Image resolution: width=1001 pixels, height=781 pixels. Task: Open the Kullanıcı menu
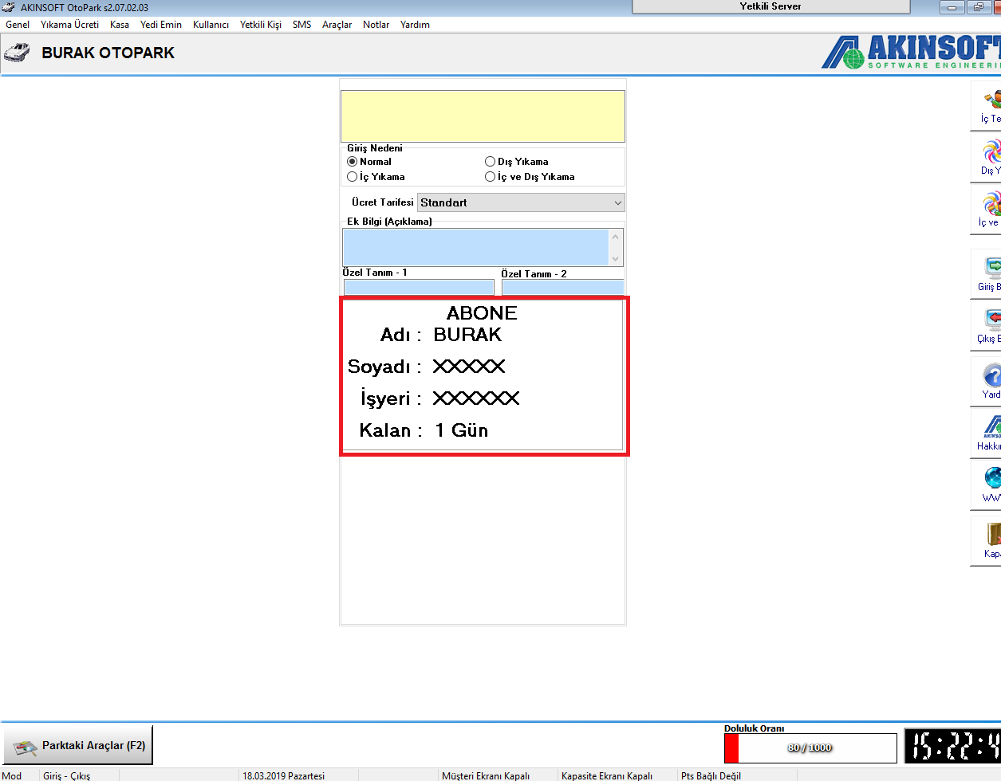click(x=211, y=25)
